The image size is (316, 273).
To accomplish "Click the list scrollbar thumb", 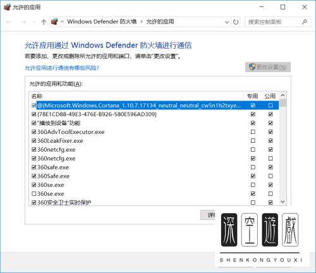I will coord(283,103).
